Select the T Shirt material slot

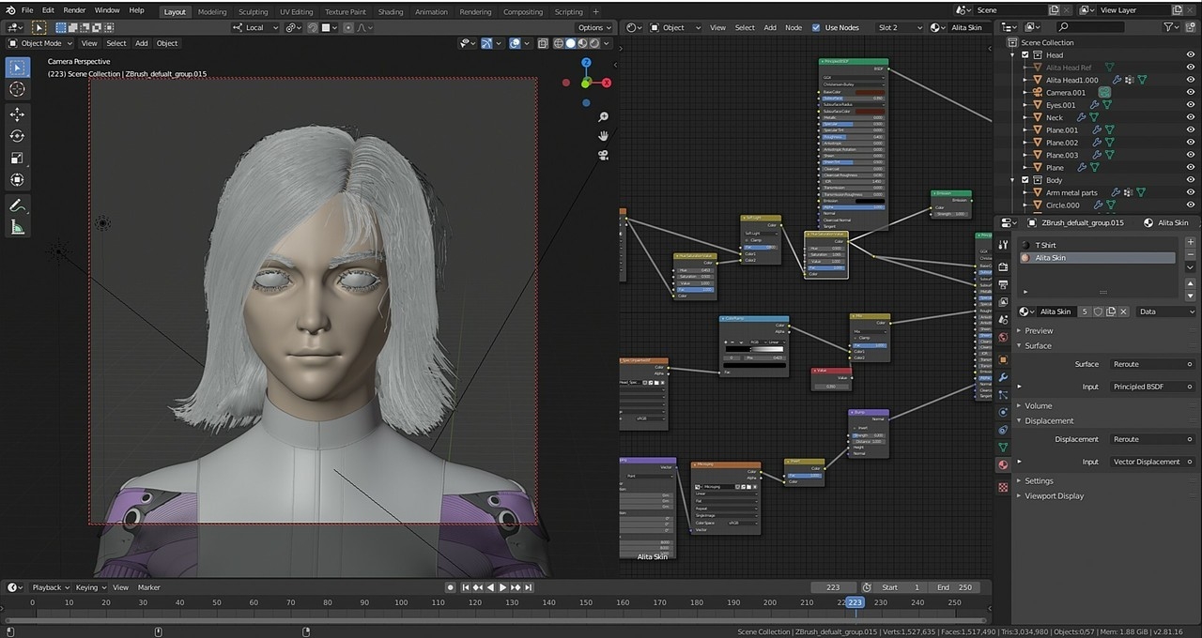[1097, 245]
